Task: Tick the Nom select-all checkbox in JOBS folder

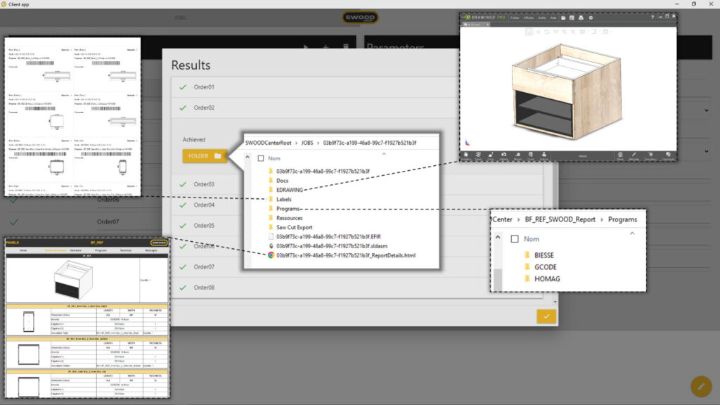Action: [x=262, y=158]
